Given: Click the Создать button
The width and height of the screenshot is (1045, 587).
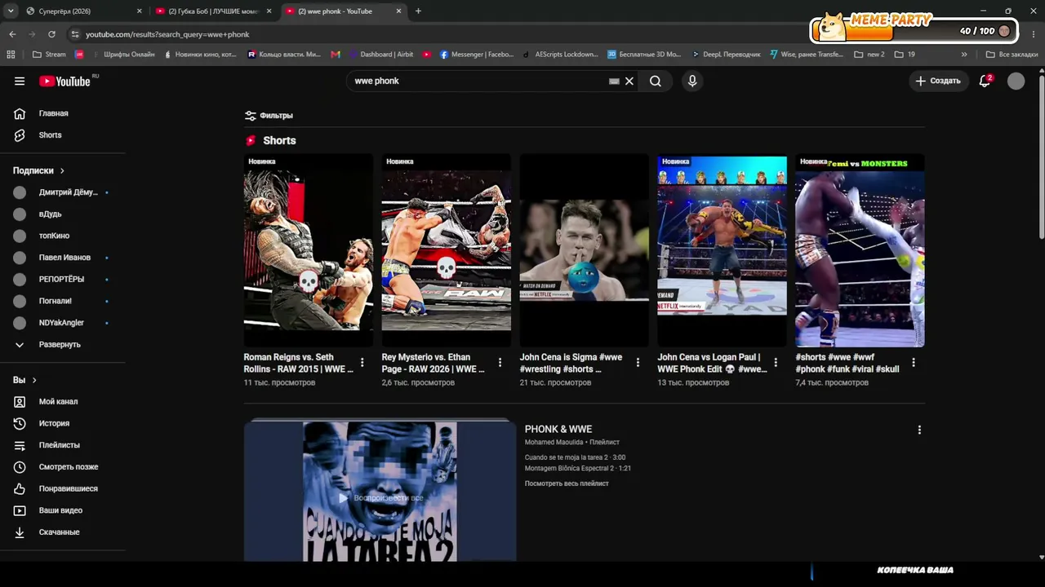Looking at the screenshot, I should click(x=938, y=81).
